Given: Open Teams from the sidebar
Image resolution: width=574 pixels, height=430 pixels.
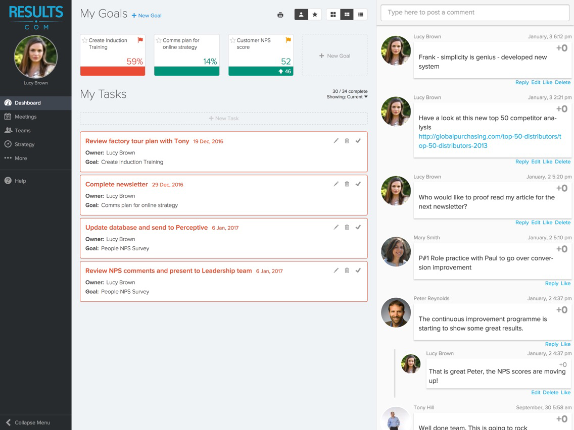Looking at the screenshot, I should 35,131.
